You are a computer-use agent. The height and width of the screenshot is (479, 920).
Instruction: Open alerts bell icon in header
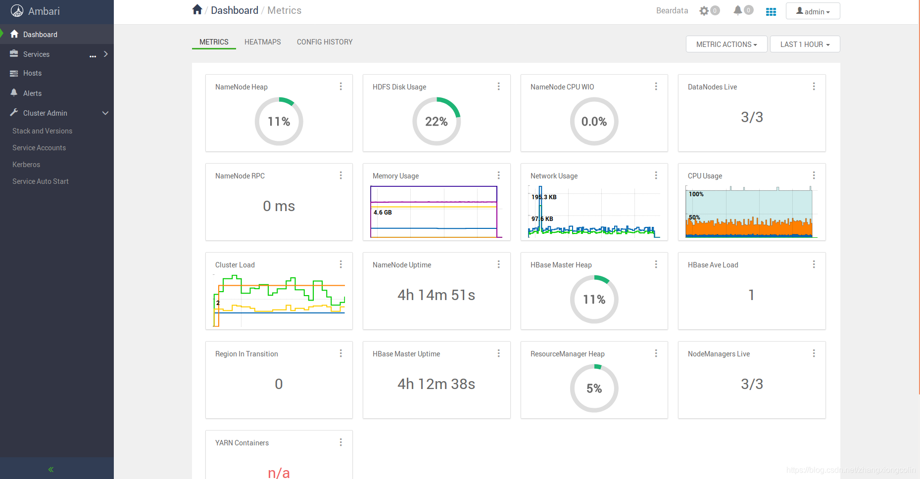[x=738, y=10]
